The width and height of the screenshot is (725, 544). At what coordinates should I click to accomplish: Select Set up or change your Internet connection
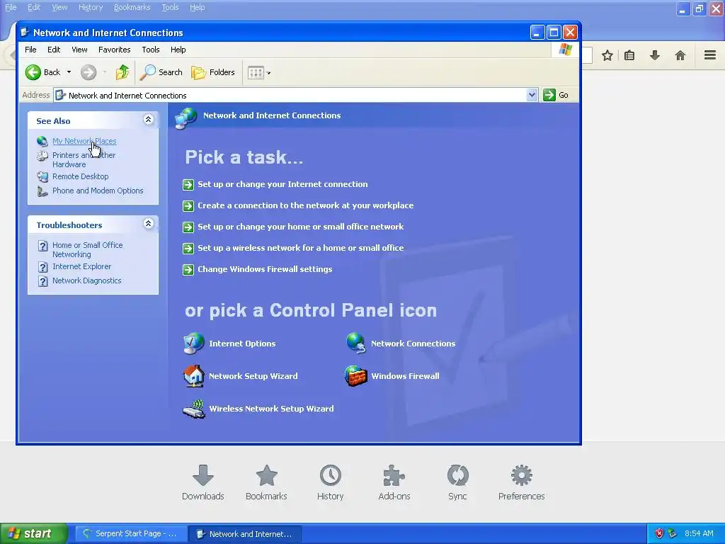282,184
